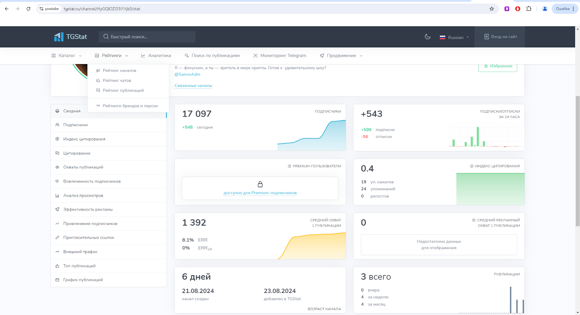The height and width of the screenshot is (315, 580).
Task: Select Рейтинг публикаций from dropdown
Action: 128,90
